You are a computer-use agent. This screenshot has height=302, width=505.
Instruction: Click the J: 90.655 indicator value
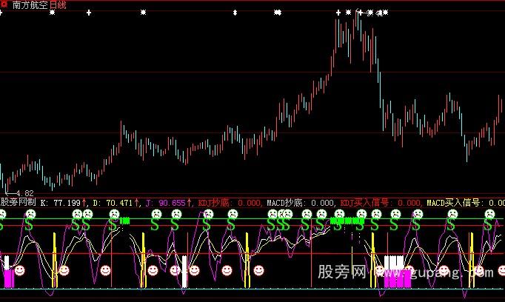click(169, 201)
